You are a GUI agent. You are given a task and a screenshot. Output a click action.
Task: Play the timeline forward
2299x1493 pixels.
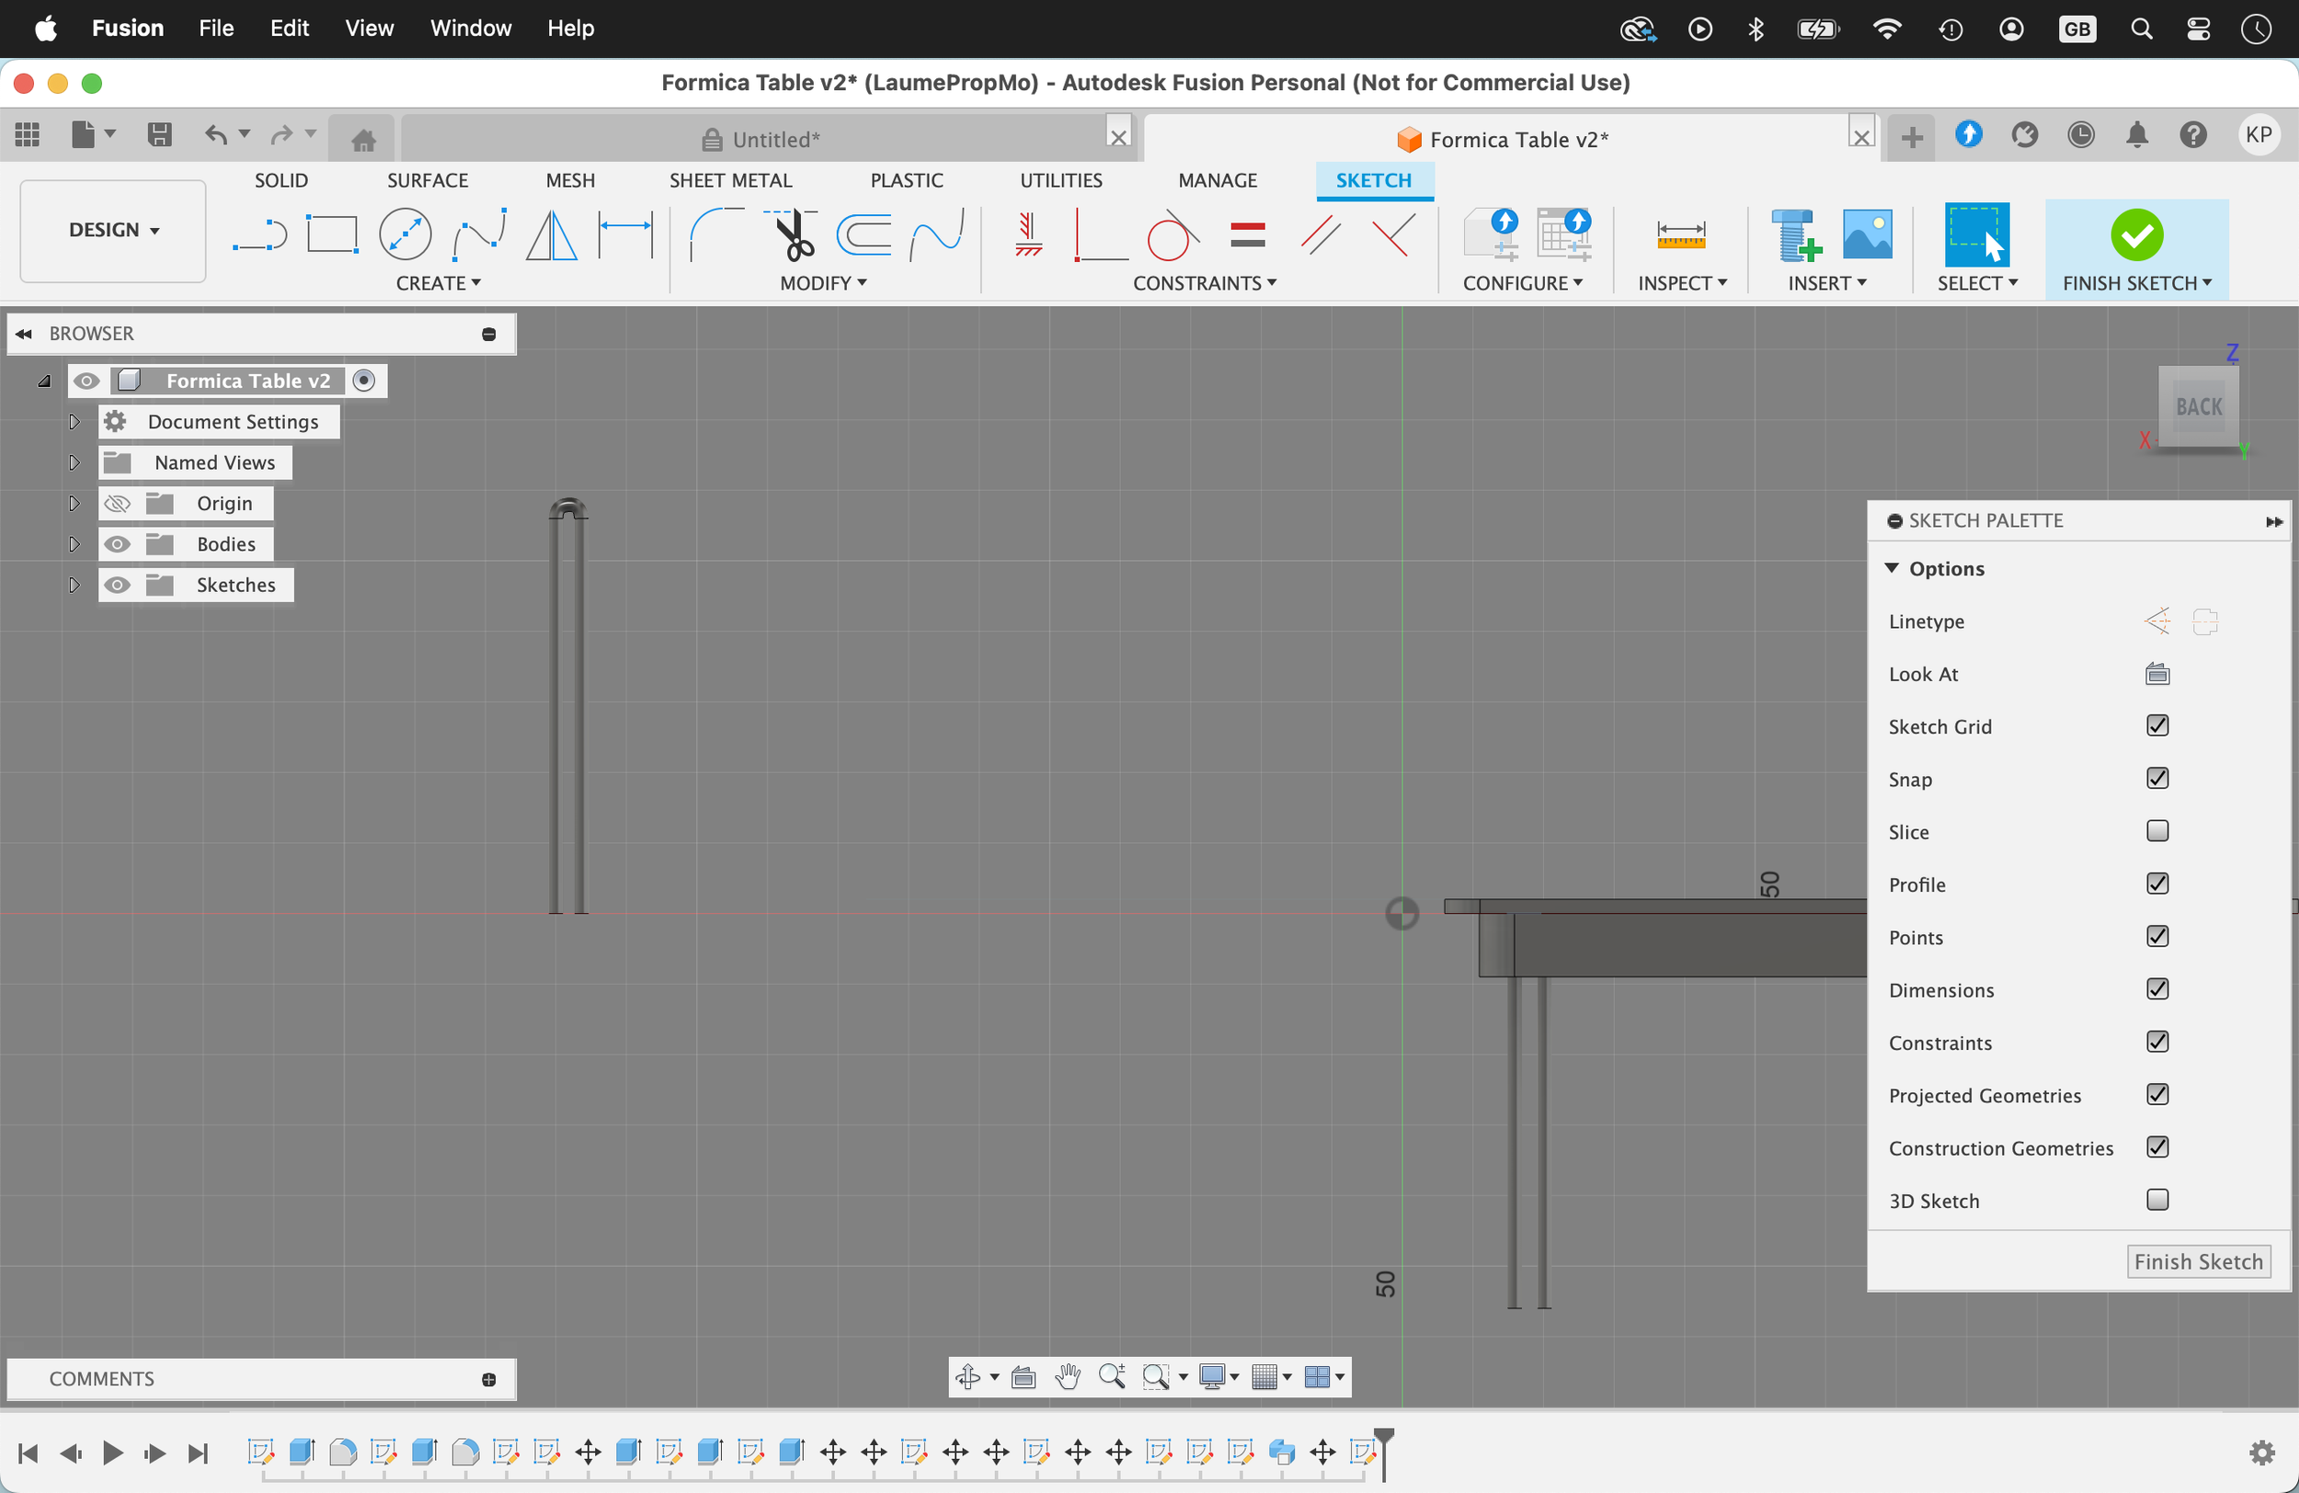(x=112, y=1453)
